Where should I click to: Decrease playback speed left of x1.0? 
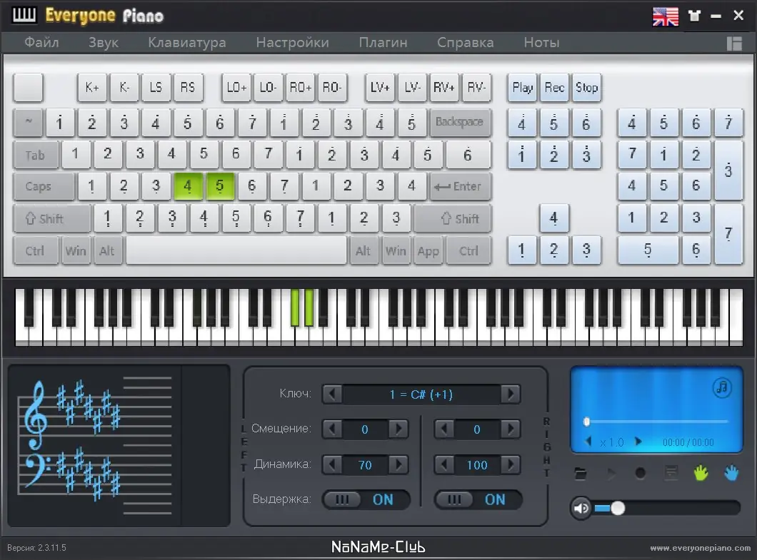(x=588, y=442)
